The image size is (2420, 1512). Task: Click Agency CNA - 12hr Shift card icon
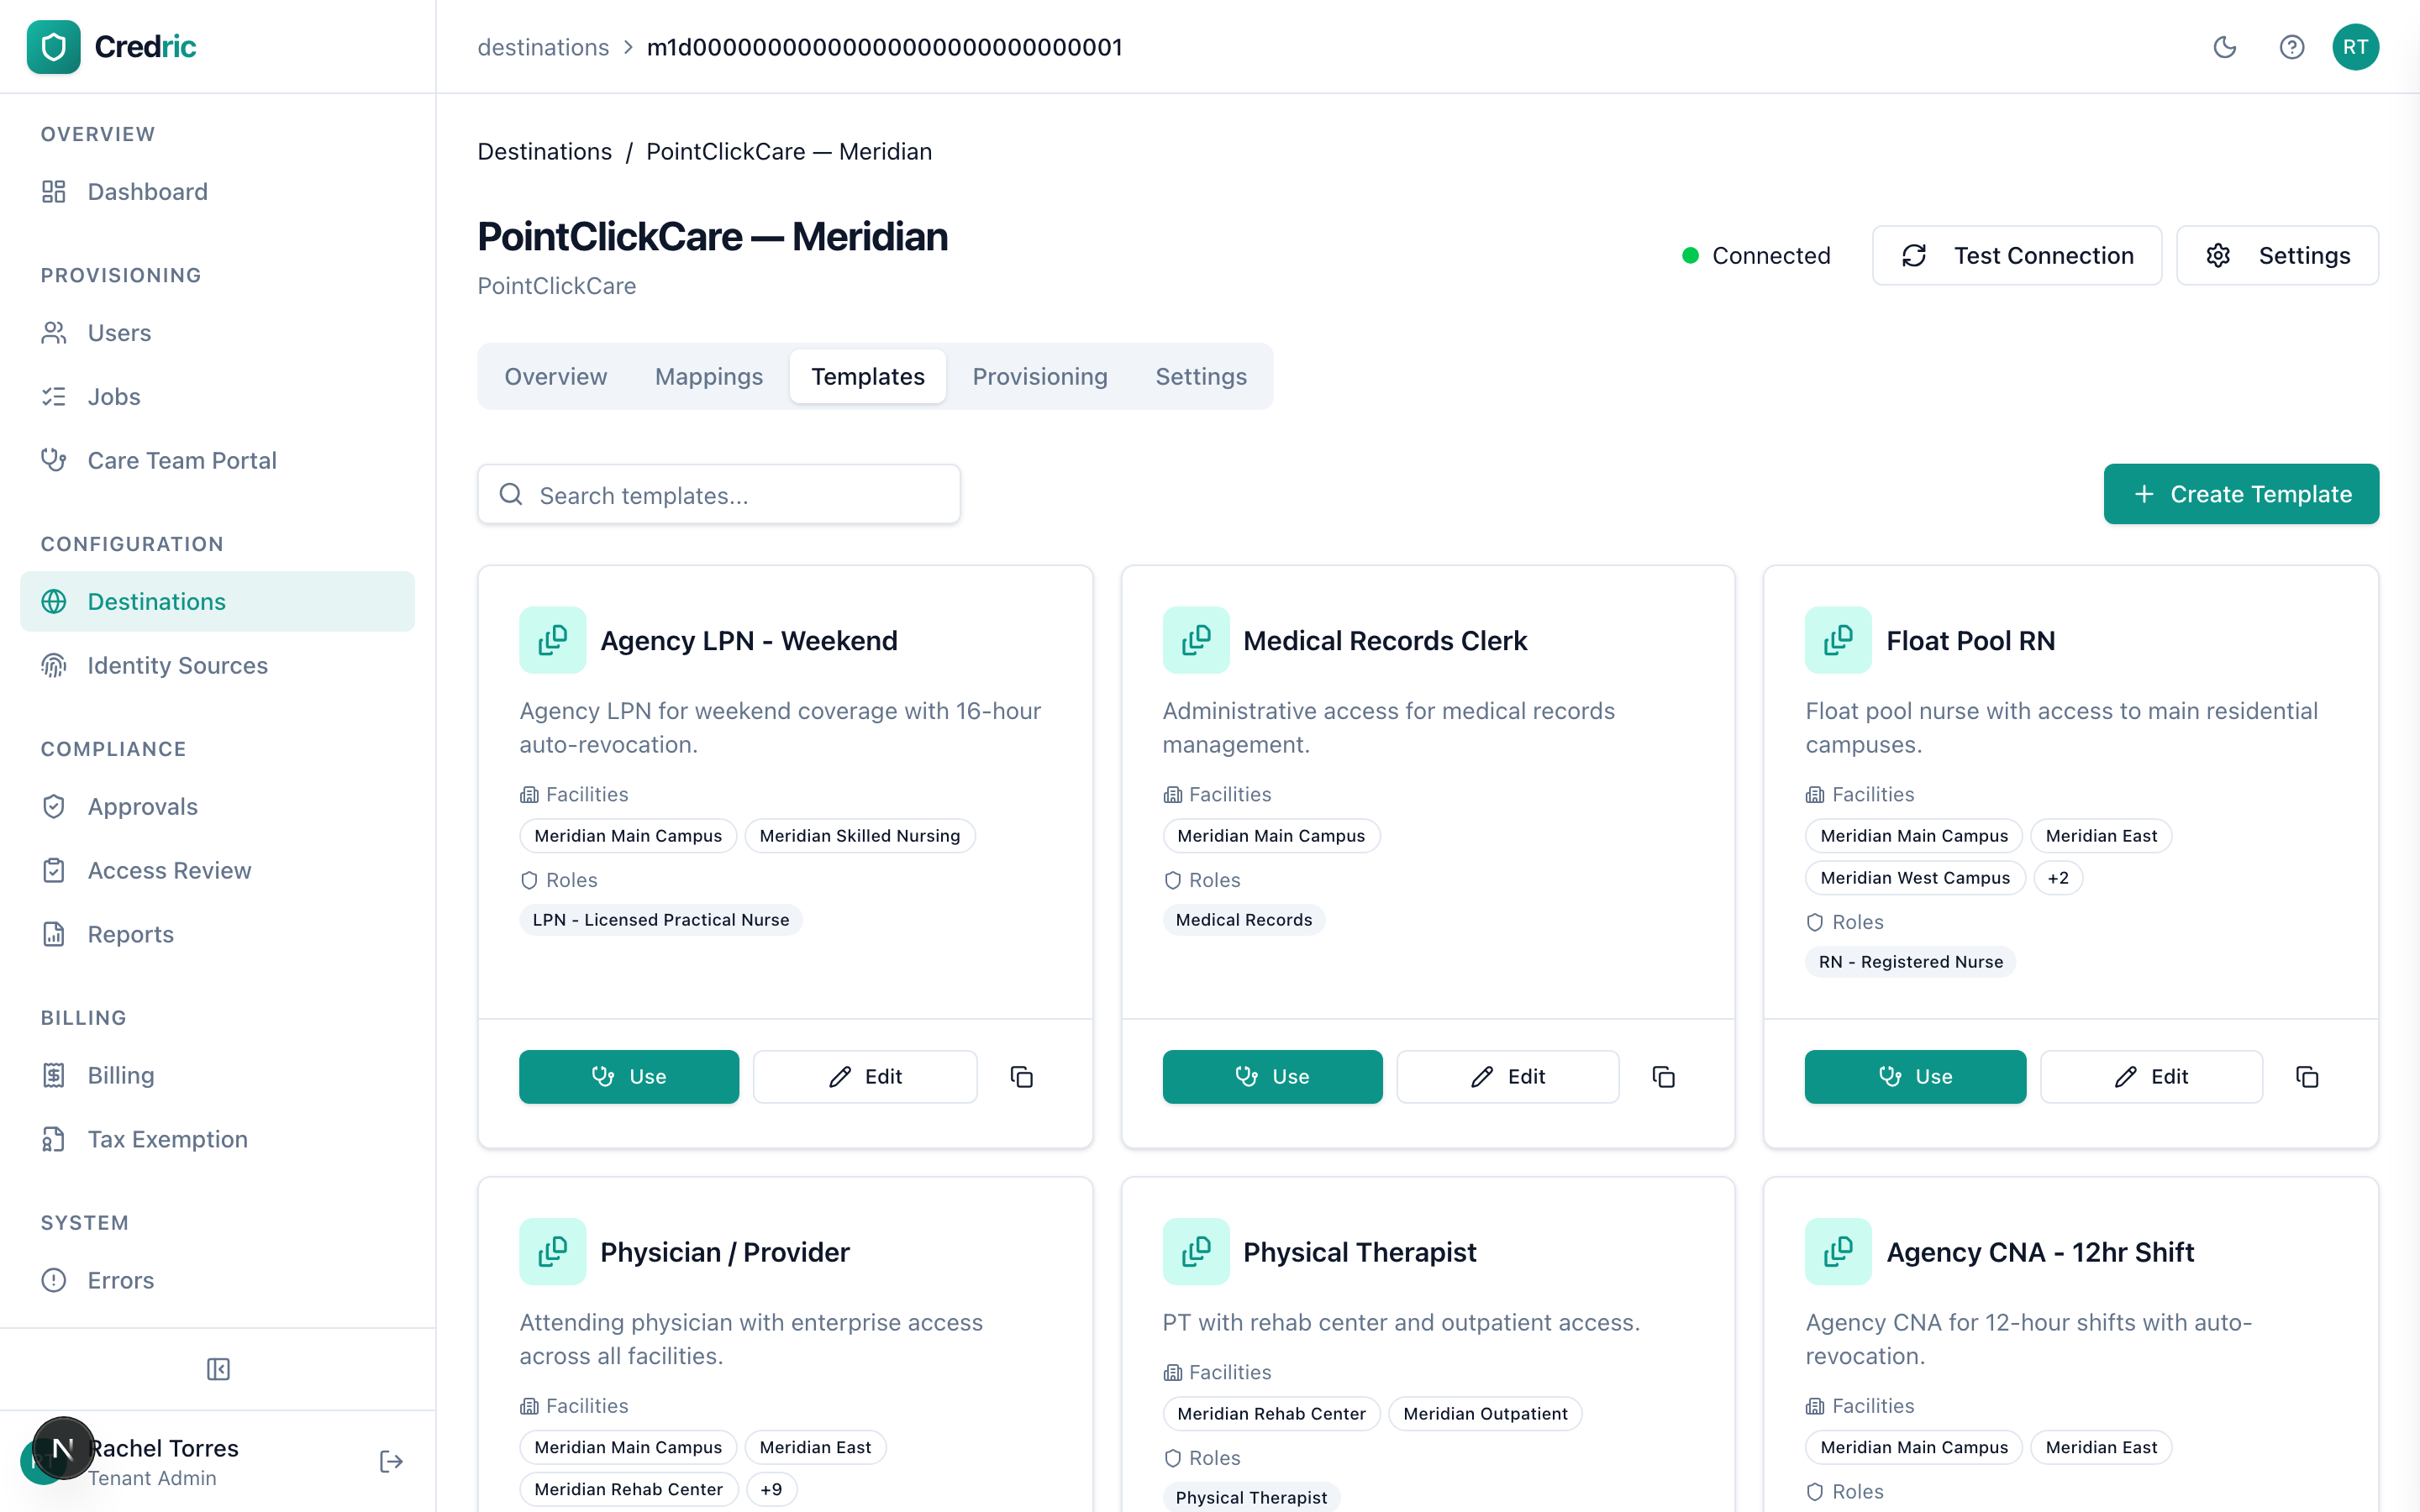point(1838,1252)
